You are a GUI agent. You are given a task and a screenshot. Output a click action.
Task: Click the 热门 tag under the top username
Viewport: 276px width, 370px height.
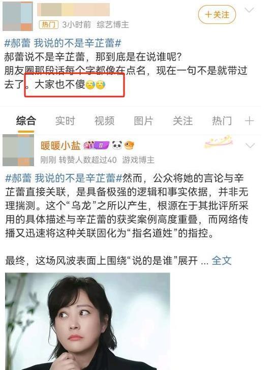(49, 24)
